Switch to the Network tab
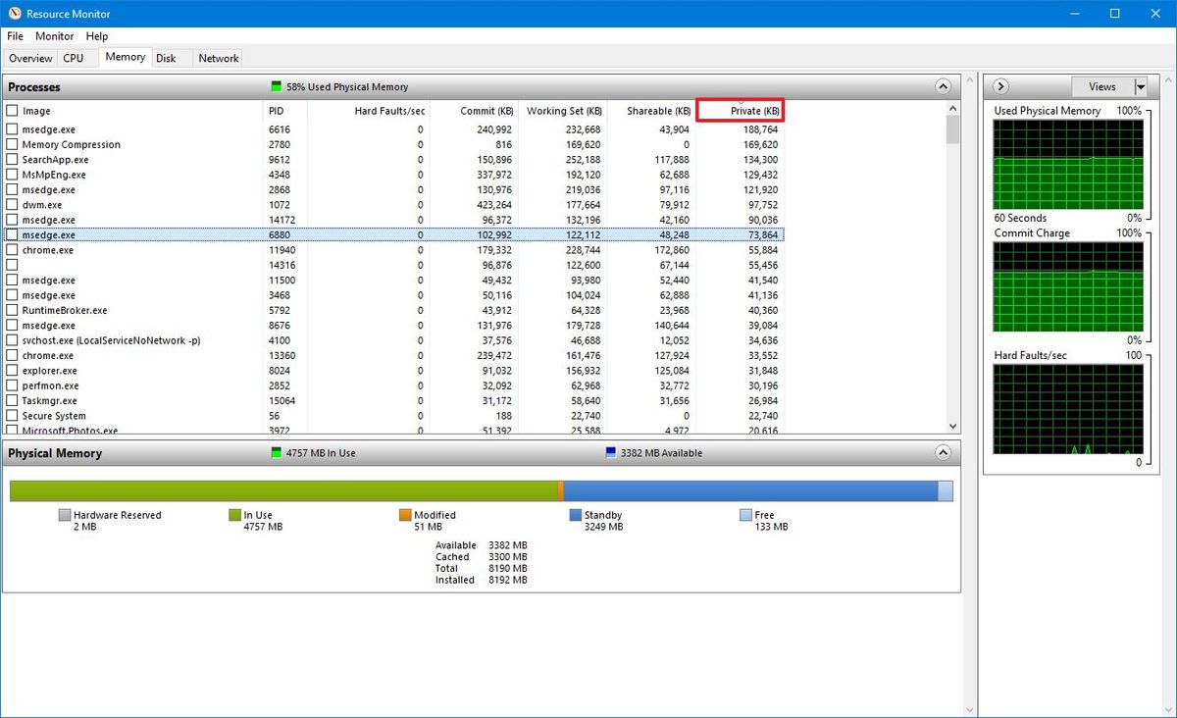This screenshot has width=1177, height=718. 217,58
